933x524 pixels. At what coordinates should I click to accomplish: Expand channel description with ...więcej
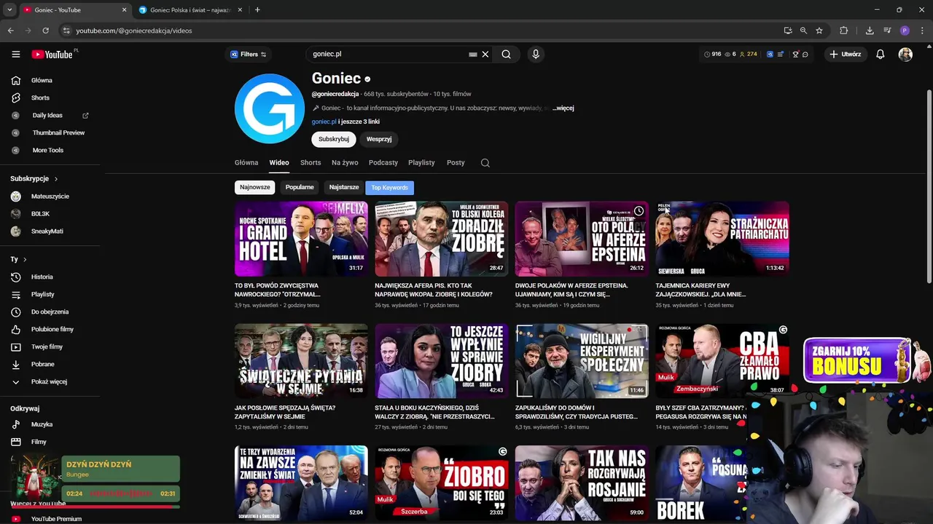pyautogui.click(x=563, y=108)
